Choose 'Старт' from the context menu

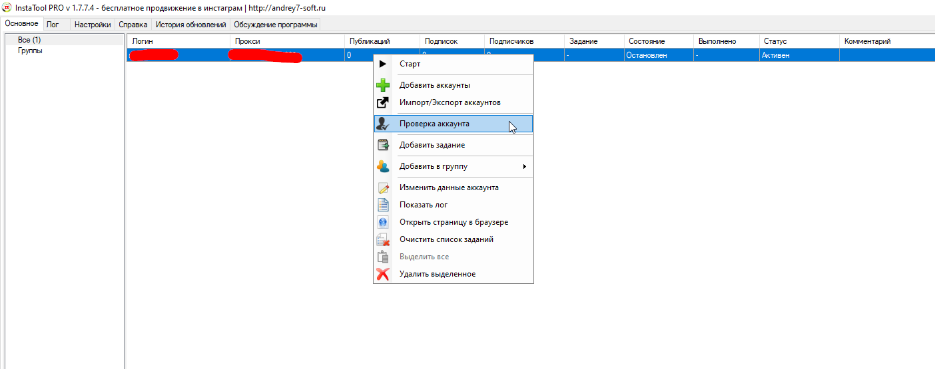click(x=410, y=64)
